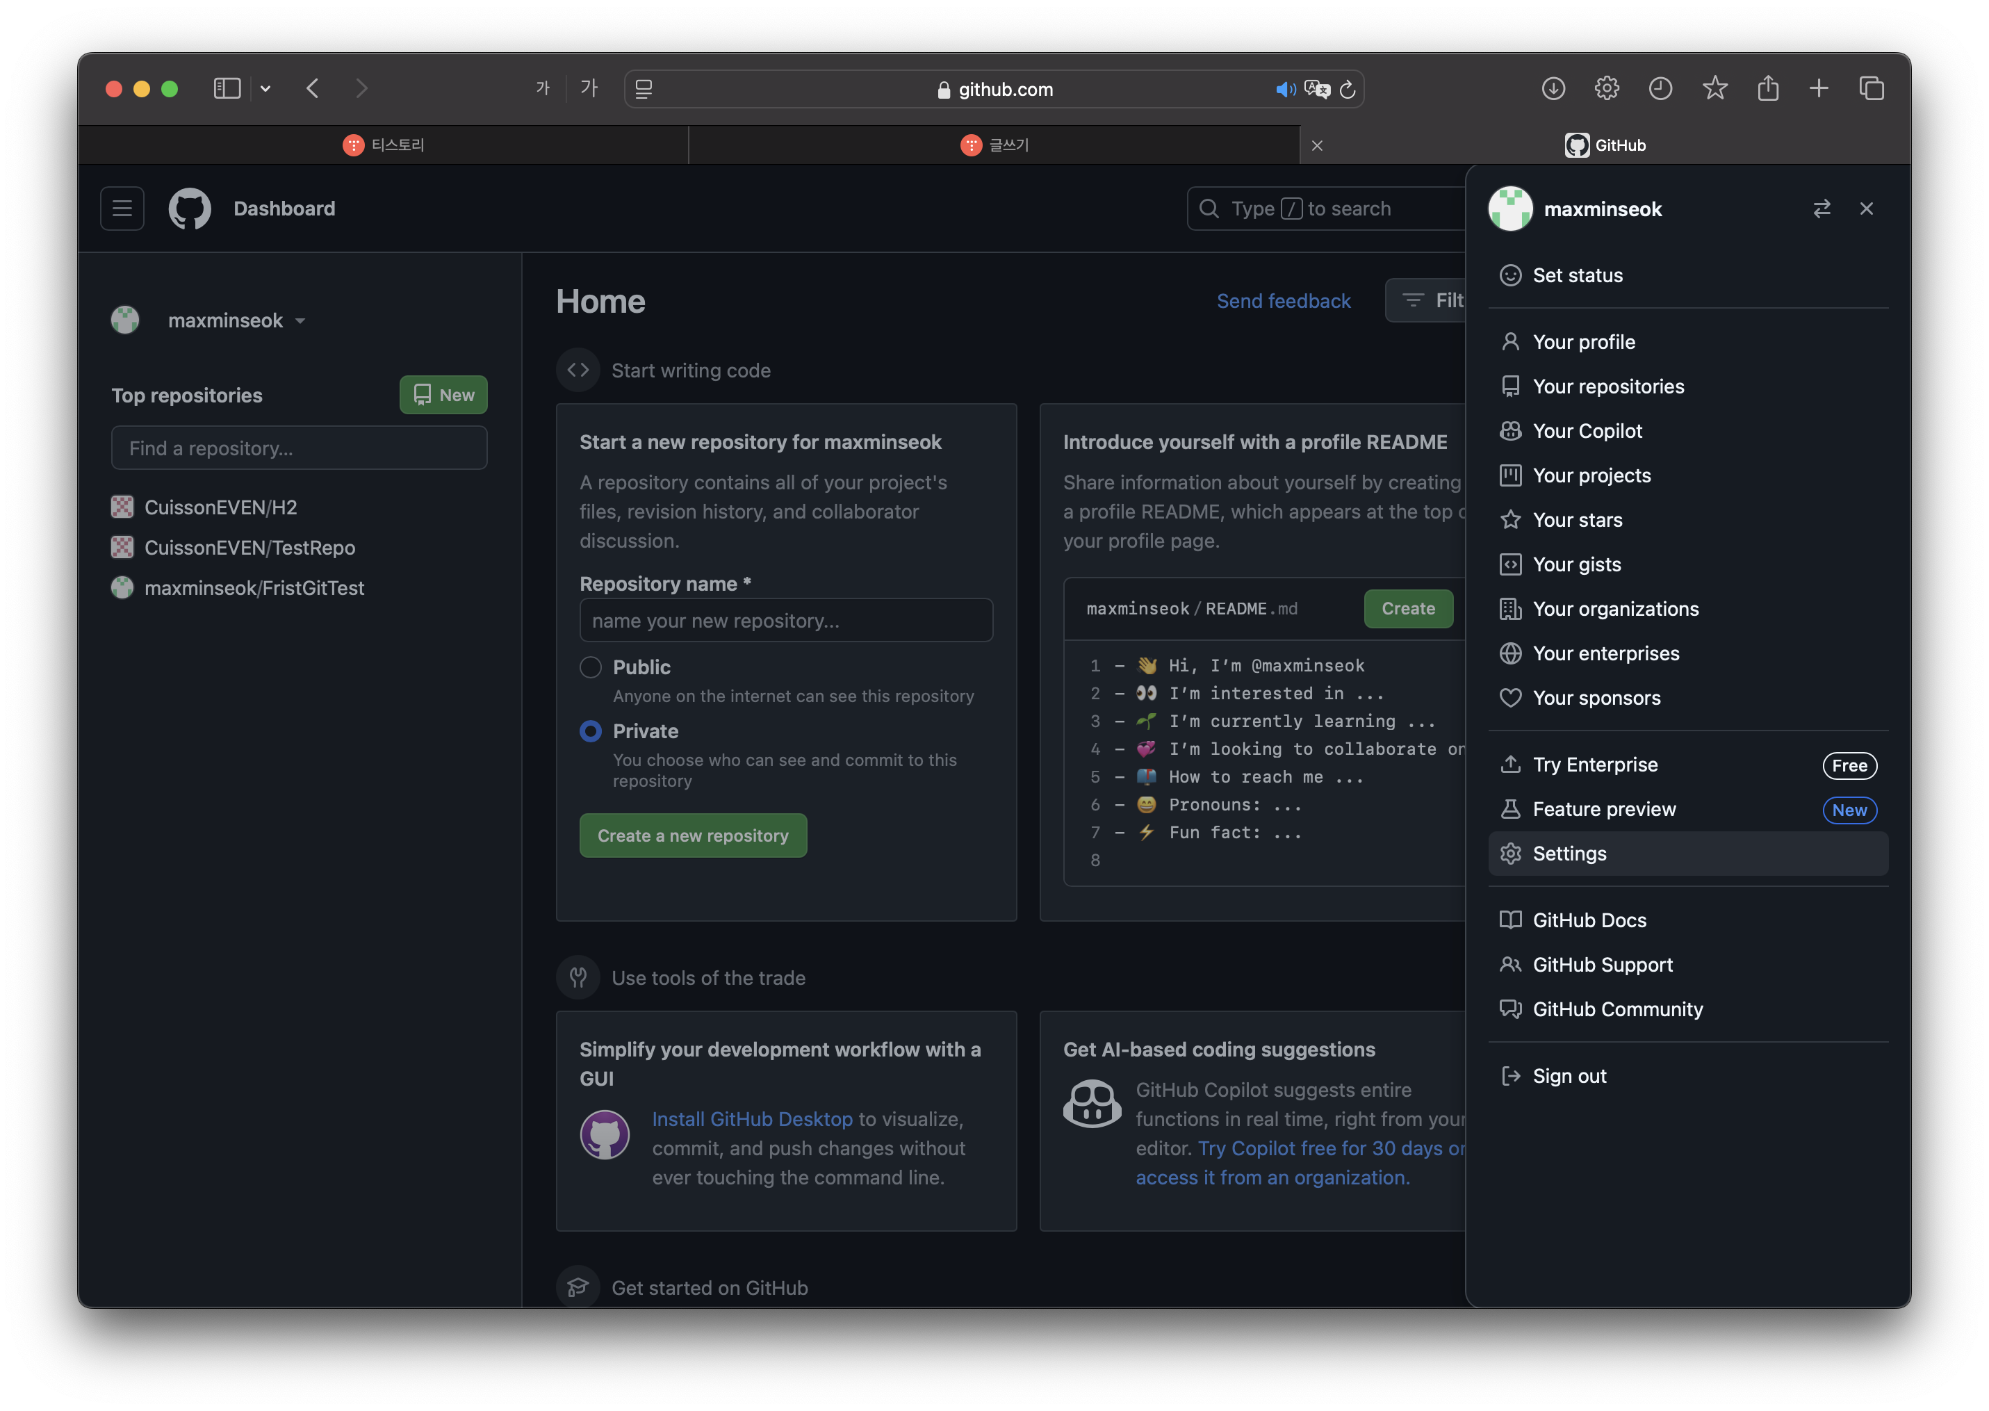Select the Private repository radio button
The height and width of the screenshot is (1411, 1989).
click(x=591, y=731)
